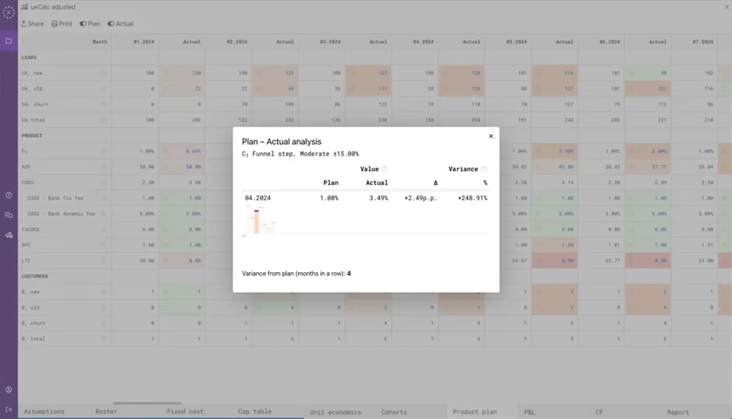Click the help icon next to Variance
The image size is (732, 419).
pos(484,169)
